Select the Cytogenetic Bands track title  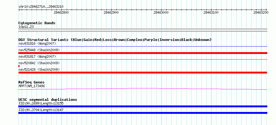pos(37,23)
